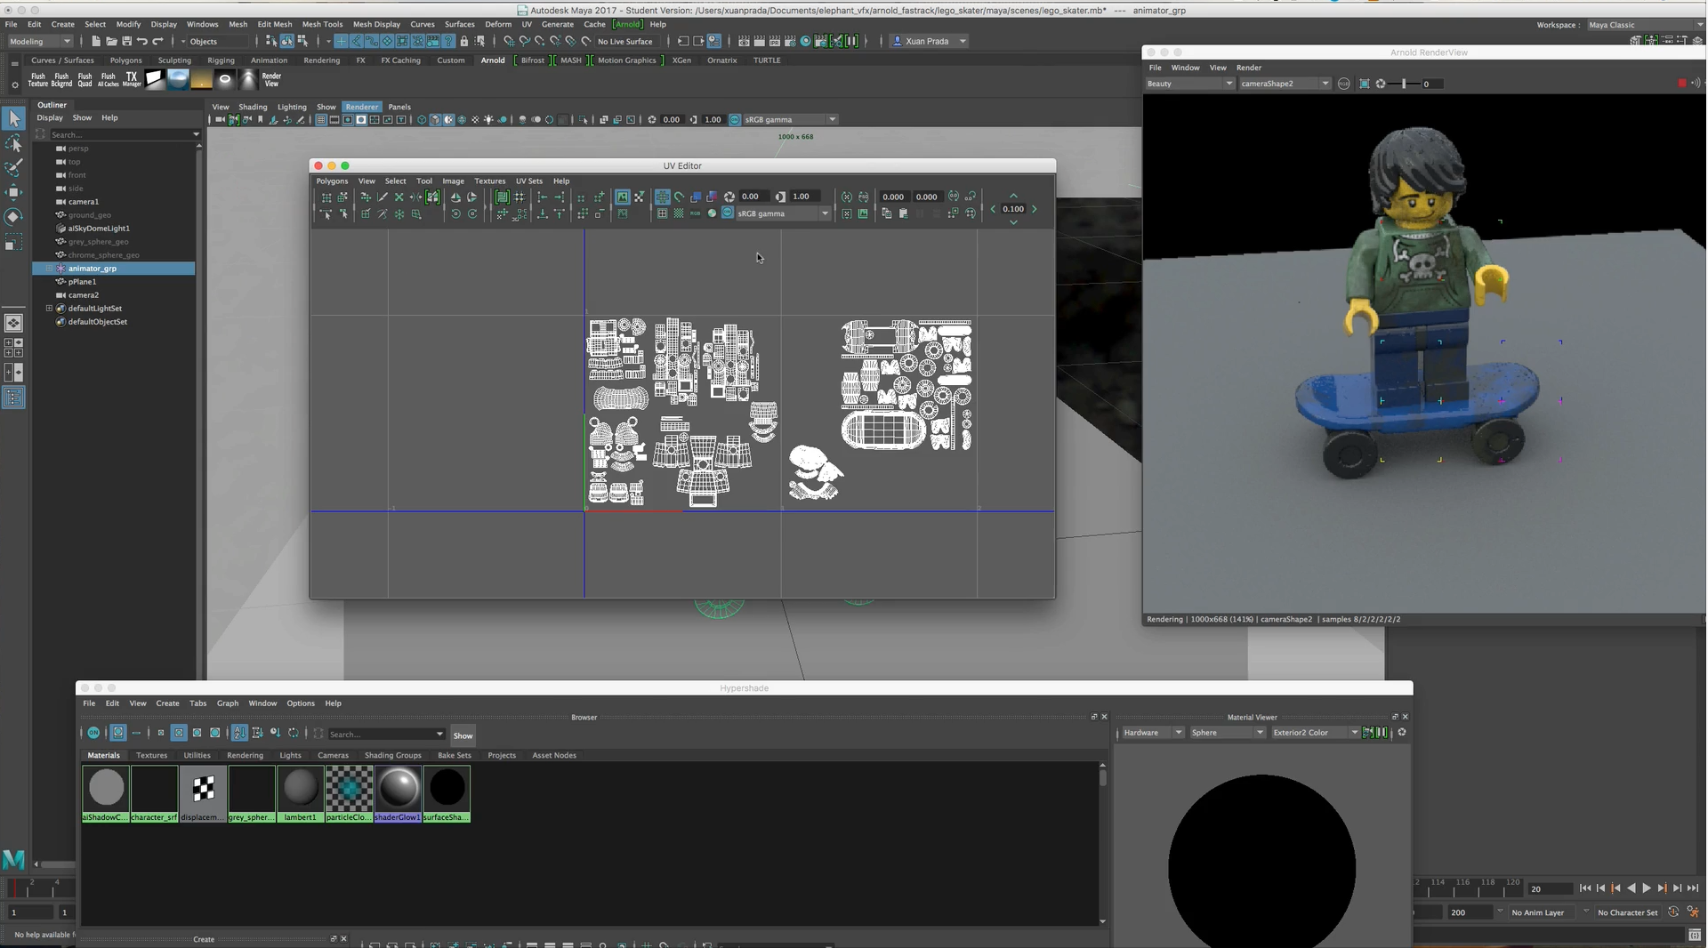
Task: Click the selection lock icon
Action: click(463, 41)
